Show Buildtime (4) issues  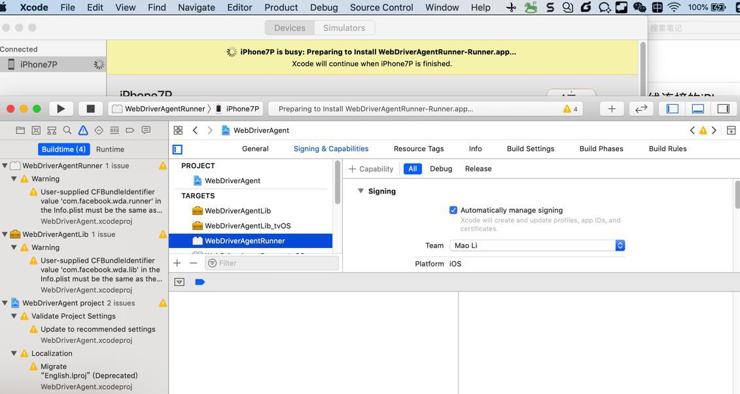point(63,149)
